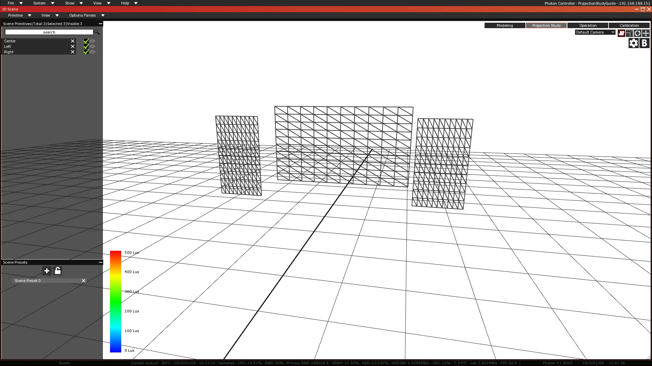Viewport: 652px width, 366px height.
Task: Open the Default Camera dropdown
Action: tap(595, 32)
